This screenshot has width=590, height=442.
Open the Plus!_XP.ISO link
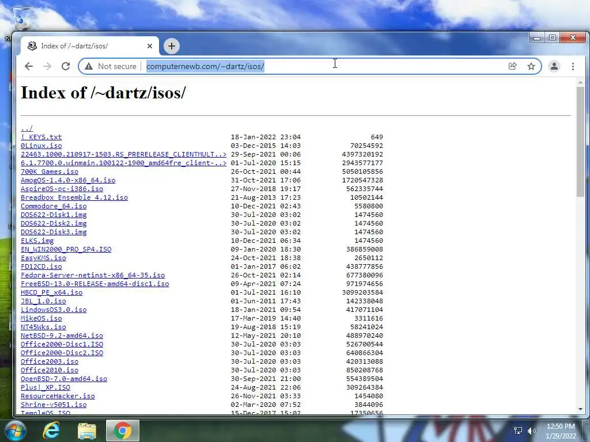click(x=45, y=388)
